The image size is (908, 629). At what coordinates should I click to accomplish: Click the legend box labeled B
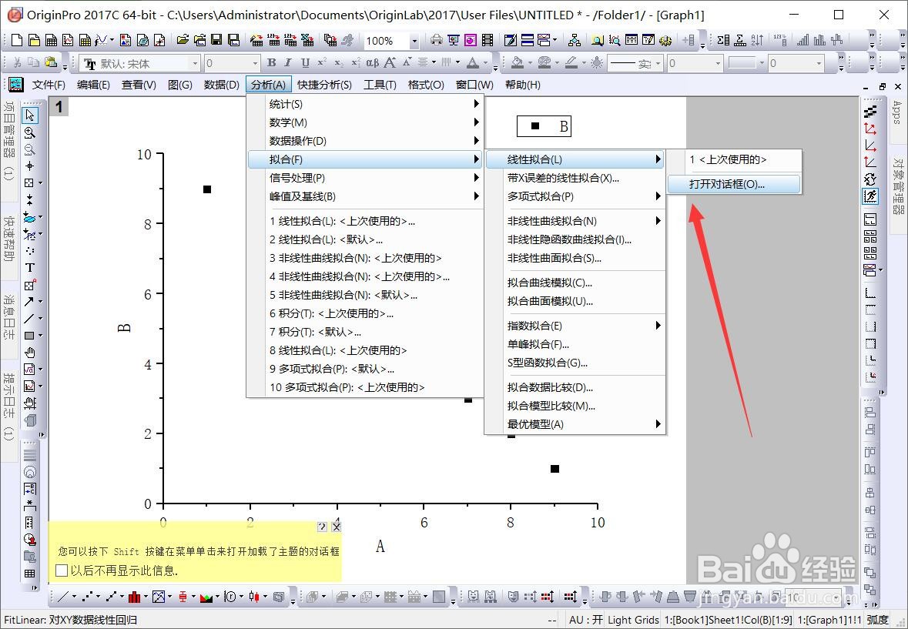pyautogui.click(x=544, y=125)
